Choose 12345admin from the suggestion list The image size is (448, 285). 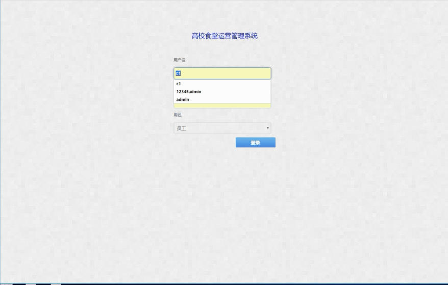222,92
